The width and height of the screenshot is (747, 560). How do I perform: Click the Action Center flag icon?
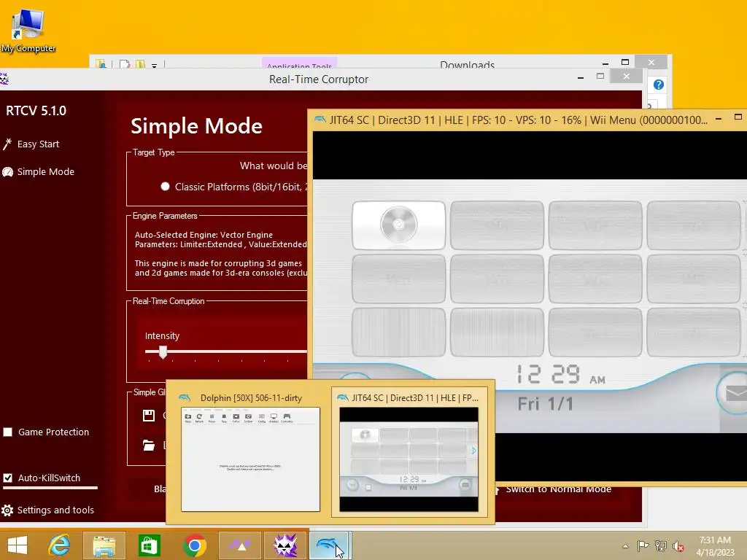pyautogui.click(x=643, y=545)
